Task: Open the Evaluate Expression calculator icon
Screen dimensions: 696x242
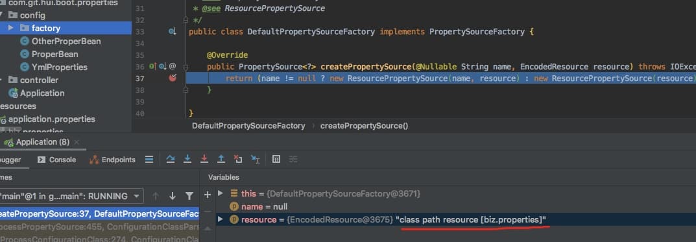Action: point(276,160)
